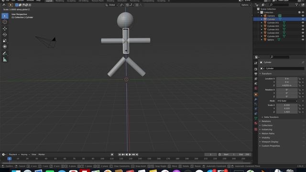The height and width of the screenshot is (172, 306).
Task: Open the Scene properties tab
Action: tap(256, 84)
